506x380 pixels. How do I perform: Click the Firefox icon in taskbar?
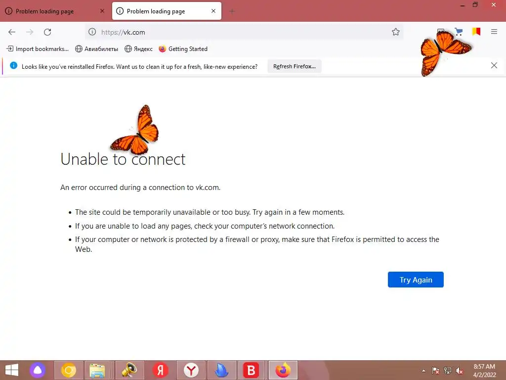click(x=283, y=370)
